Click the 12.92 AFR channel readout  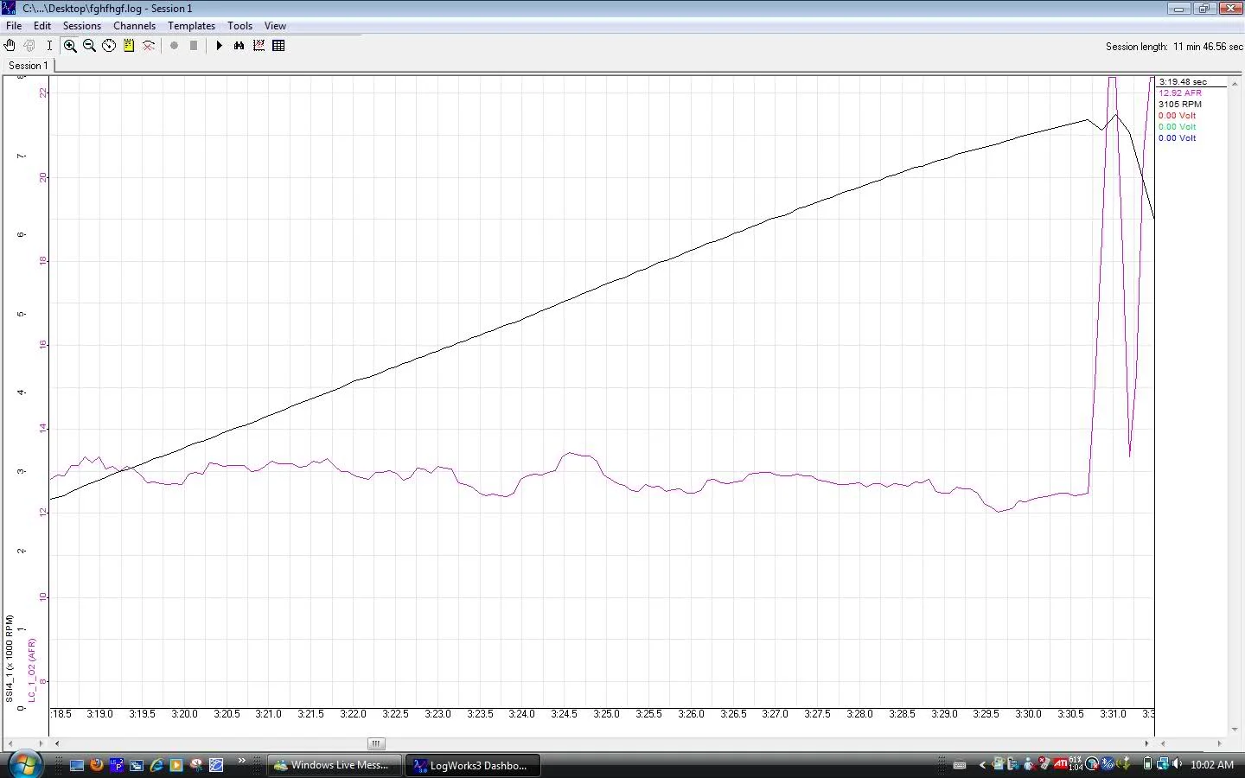coord(1180,92)
